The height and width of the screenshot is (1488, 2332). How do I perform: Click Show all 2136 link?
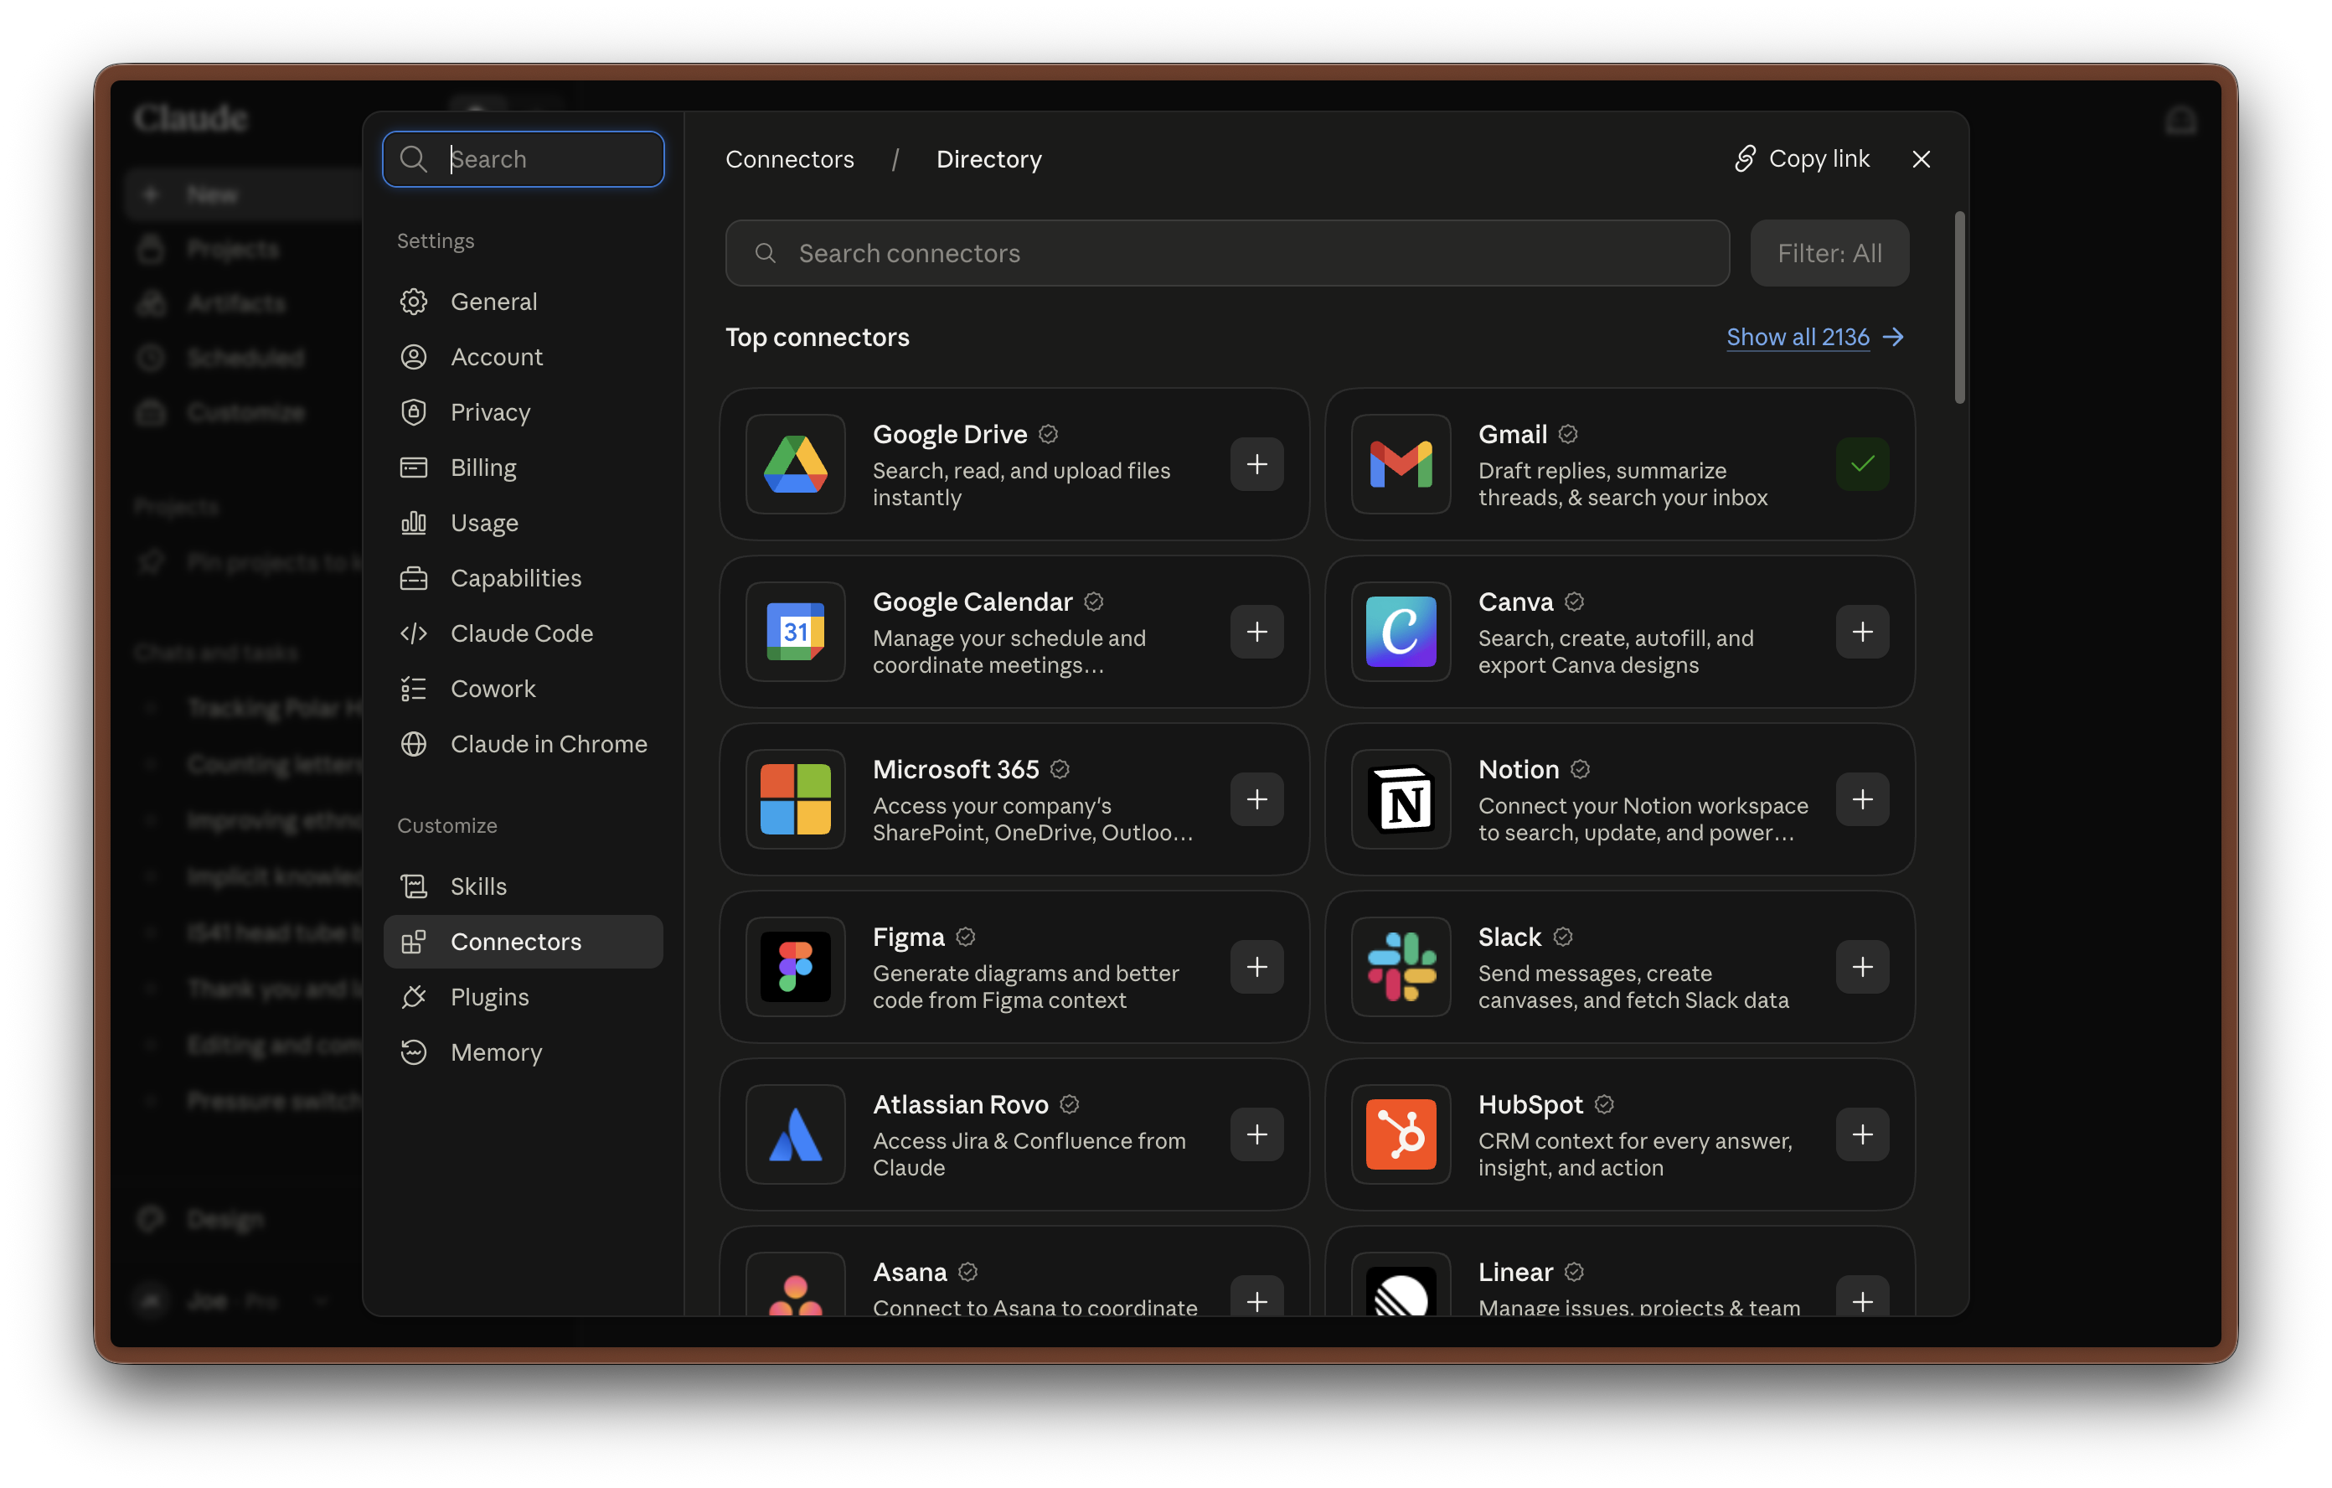1815,337
